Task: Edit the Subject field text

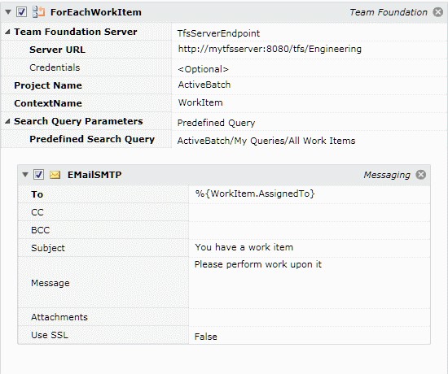Action: (x=310, y=248)
